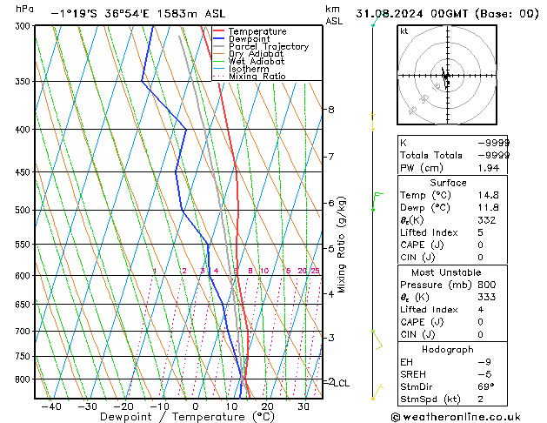Click the 700 hPa pressure level label

tap(24, 331)
